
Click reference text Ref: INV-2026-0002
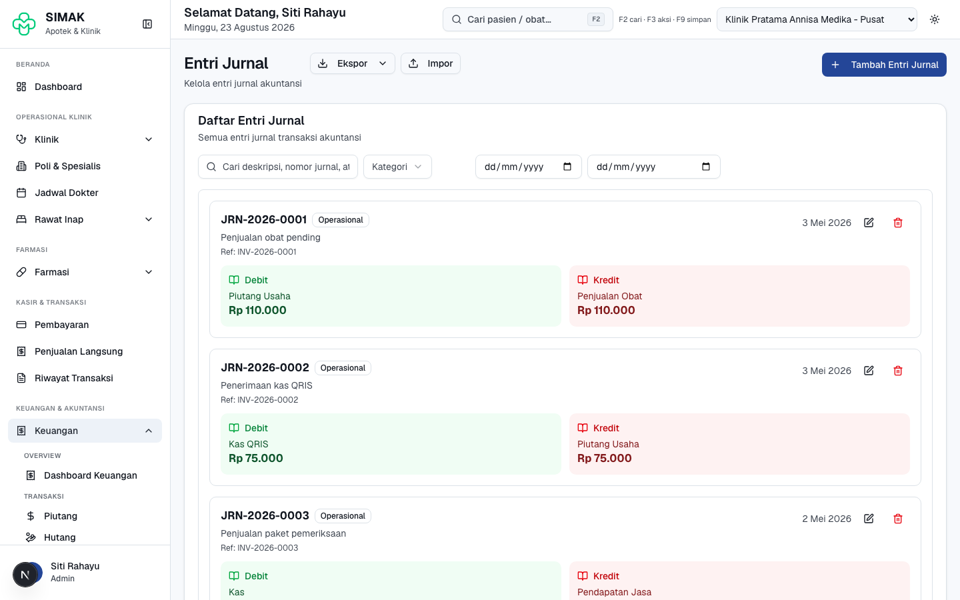point(259,400)
